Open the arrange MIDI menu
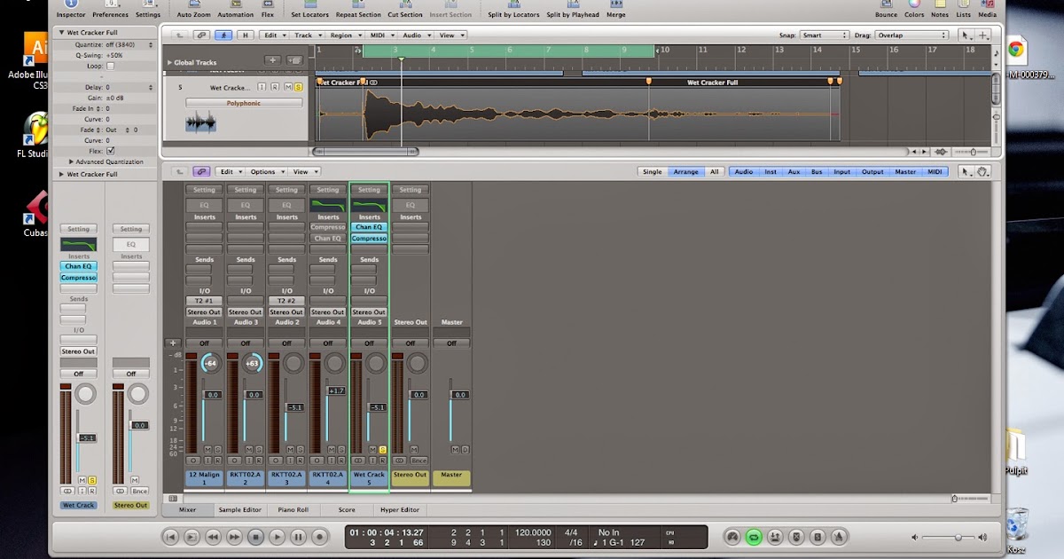The image size is (1064, 559). tap(381, 35)
